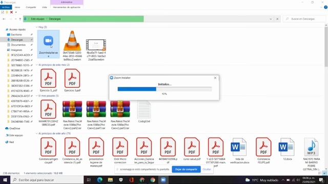The image size is (328, 184).
Task: Open address bar history dropdown
Action: pos(271,19)
